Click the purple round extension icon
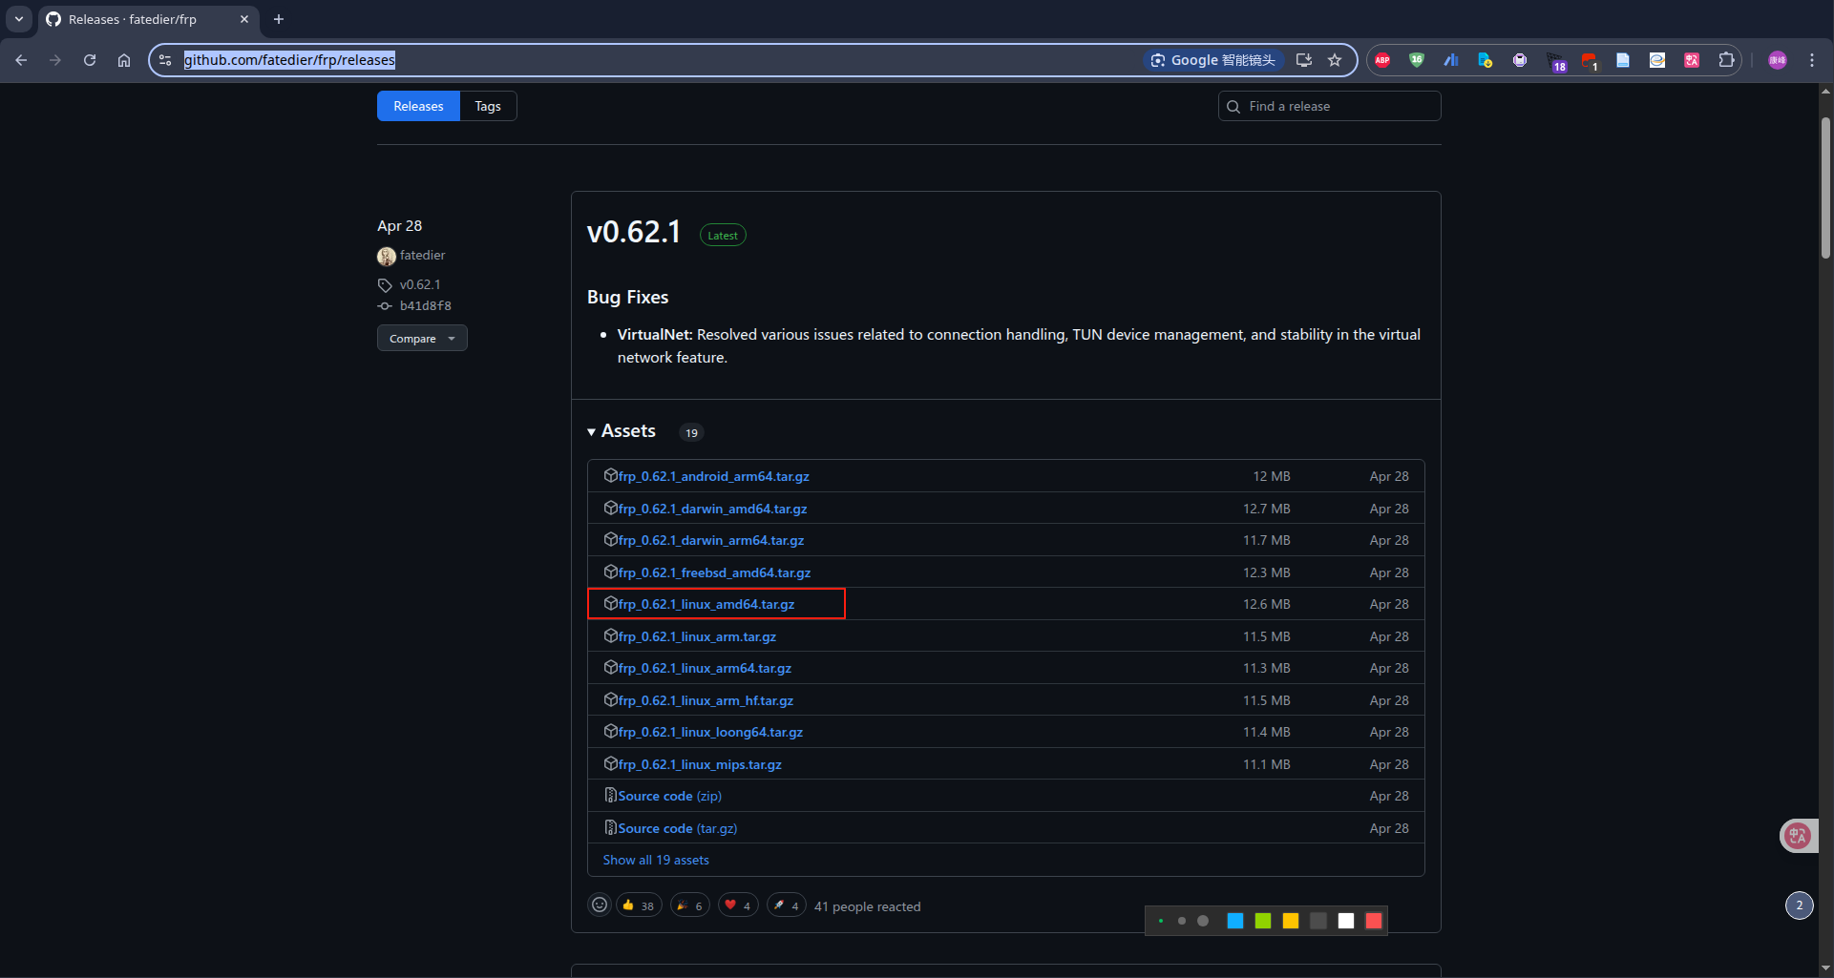 [1519, 60]
